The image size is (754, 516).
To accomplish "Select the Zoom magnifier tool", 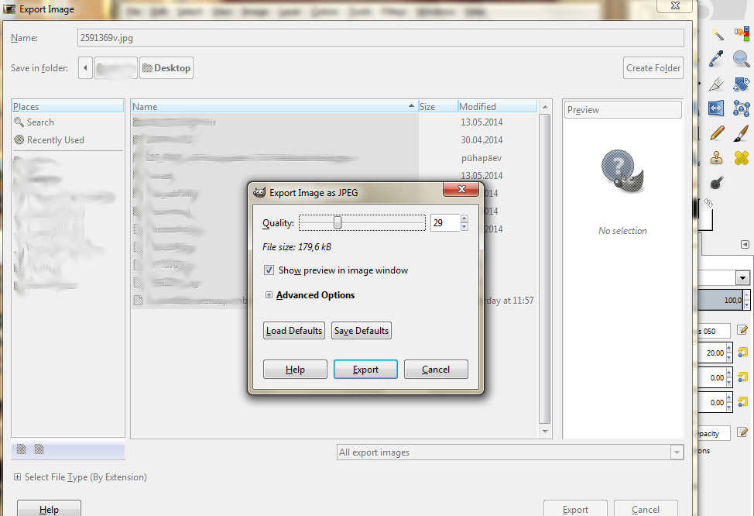I will 741,58.
